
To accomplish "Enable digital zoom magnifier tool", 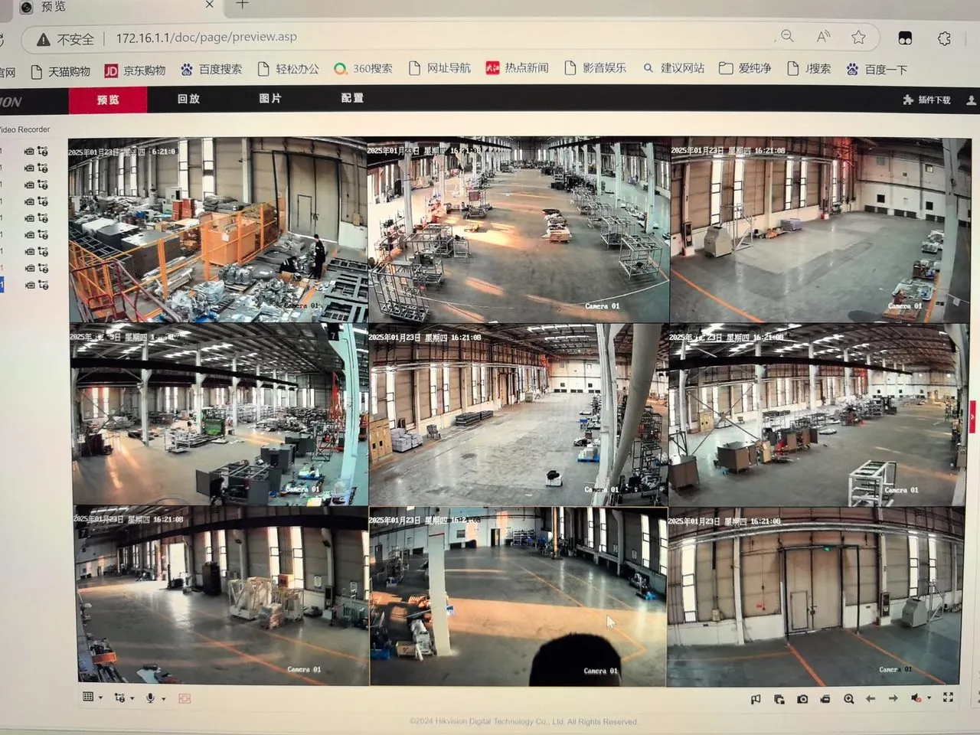I will [849, 699].
